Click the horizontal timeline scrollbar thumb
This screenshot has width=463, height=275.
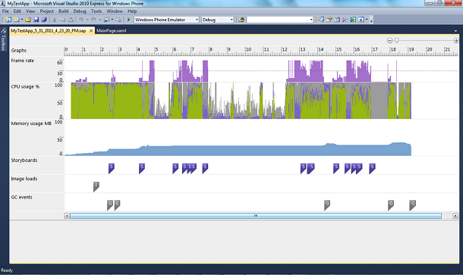pos(256,216)
